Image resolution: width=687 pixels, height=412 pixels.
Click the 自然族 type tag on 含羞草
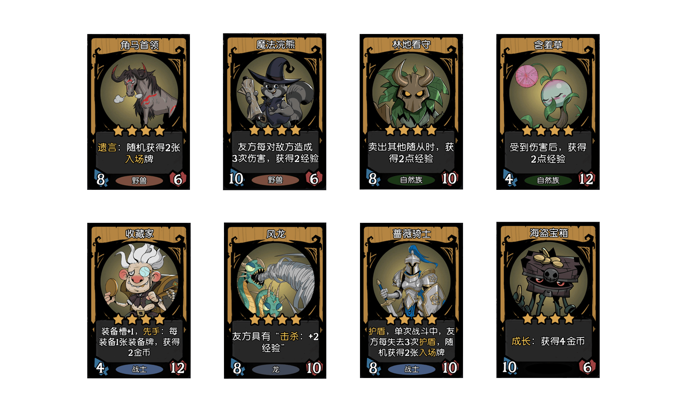(x=548, y=180)
